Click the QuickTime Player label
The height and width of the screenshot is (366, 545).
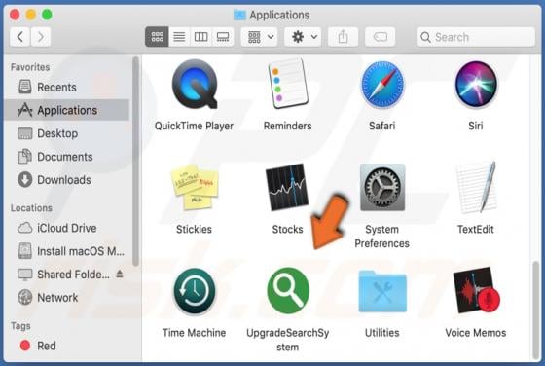194,126
